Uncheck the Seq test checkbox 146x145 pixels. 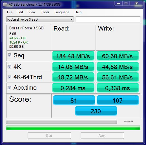[x=9, y=55]
